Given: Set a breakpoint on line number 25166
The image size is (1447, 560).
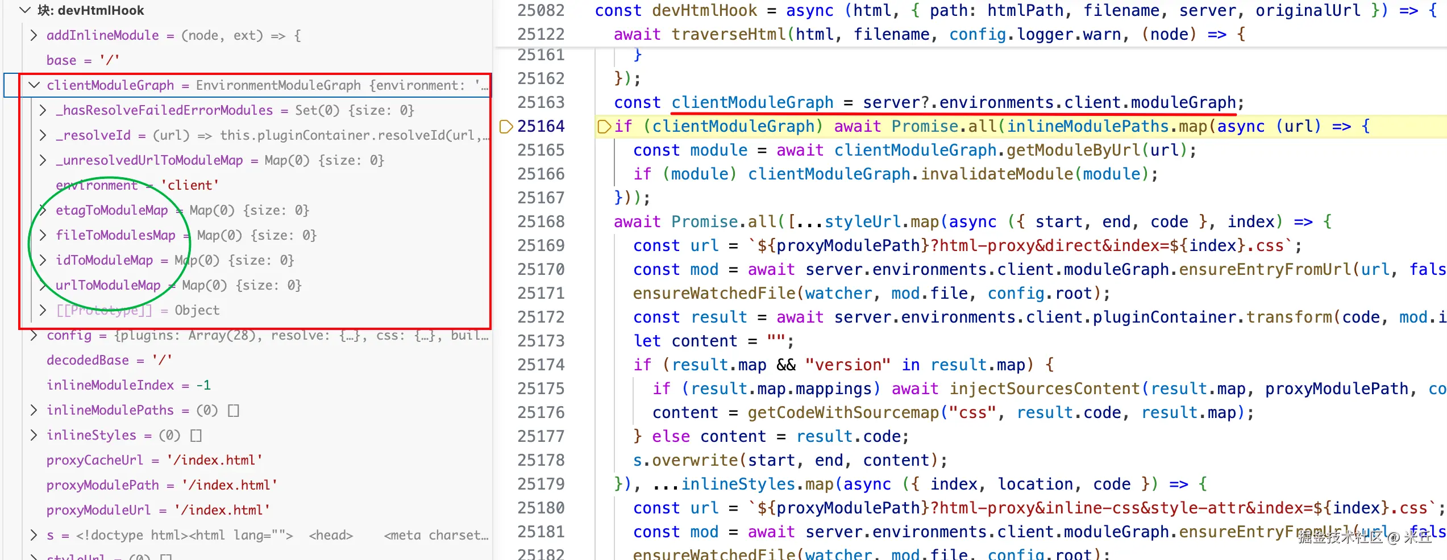Looking at the screenshot, I should pyautogui.click(x=541, y=174).
